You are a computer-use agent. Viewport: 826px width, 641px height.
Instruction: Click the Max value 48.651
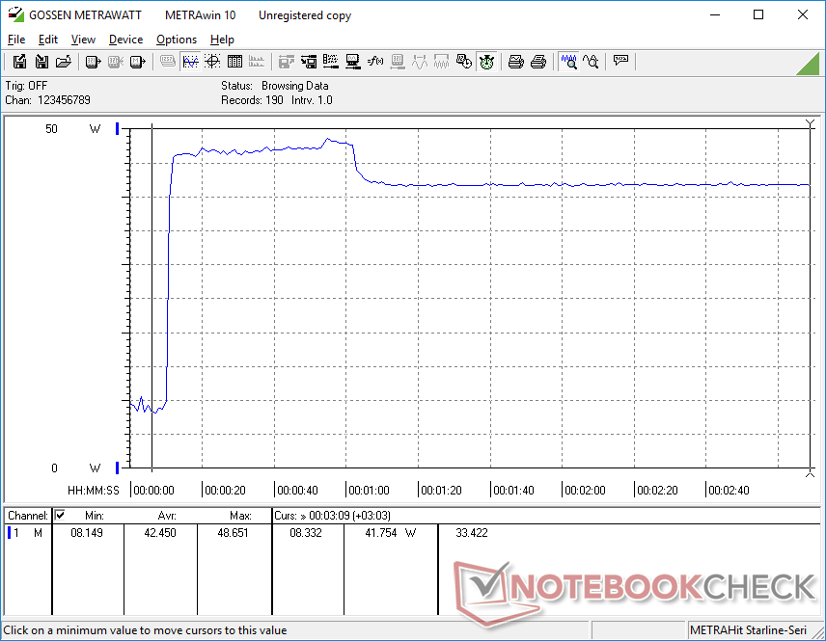pyautogui.click(x=233, y=533)
